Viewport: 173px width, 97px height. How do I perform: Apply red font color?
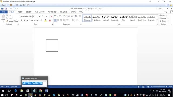pos(50,20)
